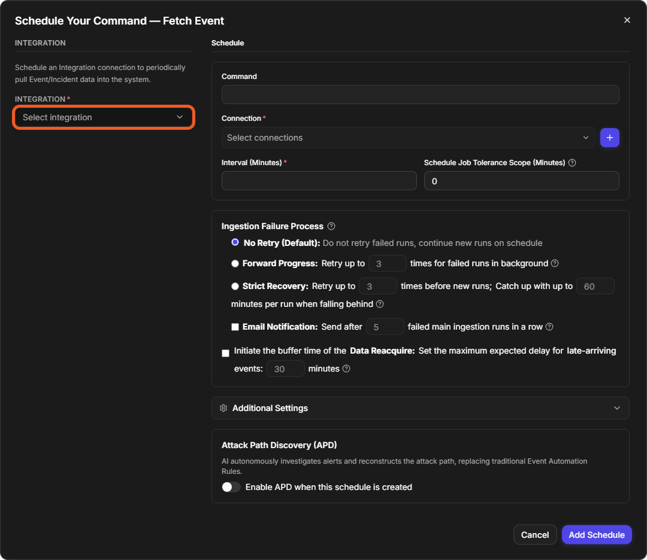Expand the Additional Settings section

point(420,408)
